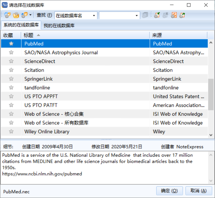Click the NoteExpress app icon in title bar

[x=5, y=5]
